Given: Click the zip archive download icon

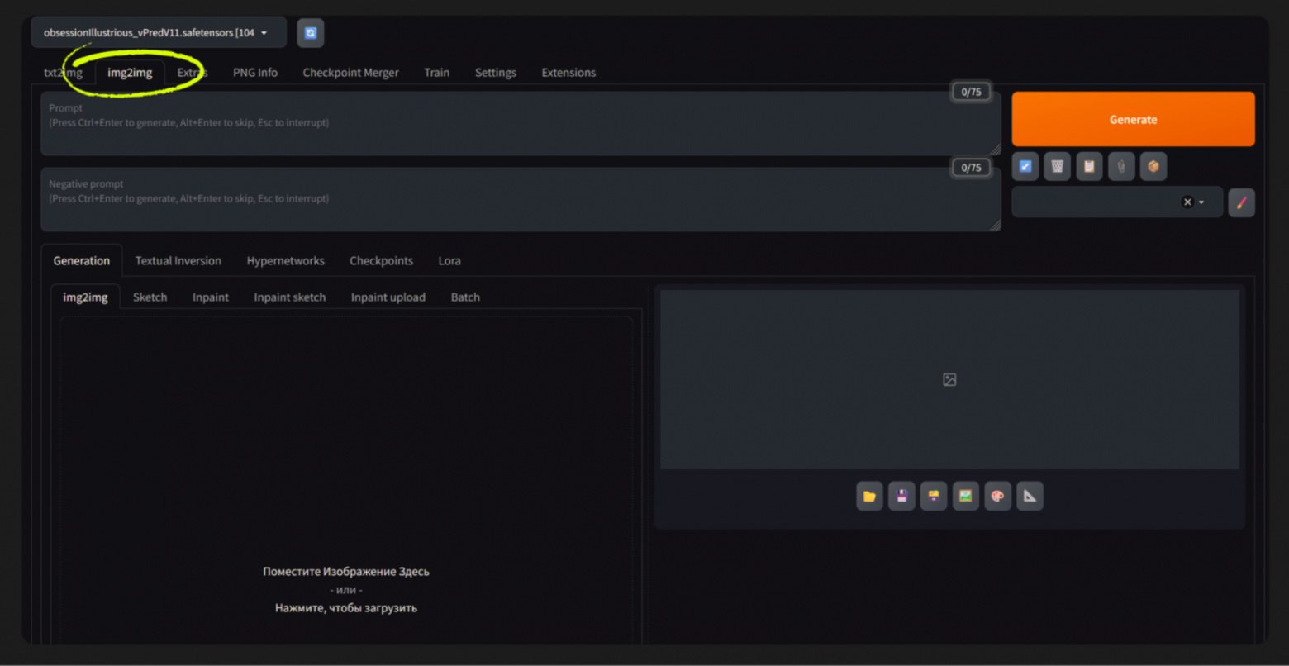Looking at the screenshot, I should pos(934,496).
